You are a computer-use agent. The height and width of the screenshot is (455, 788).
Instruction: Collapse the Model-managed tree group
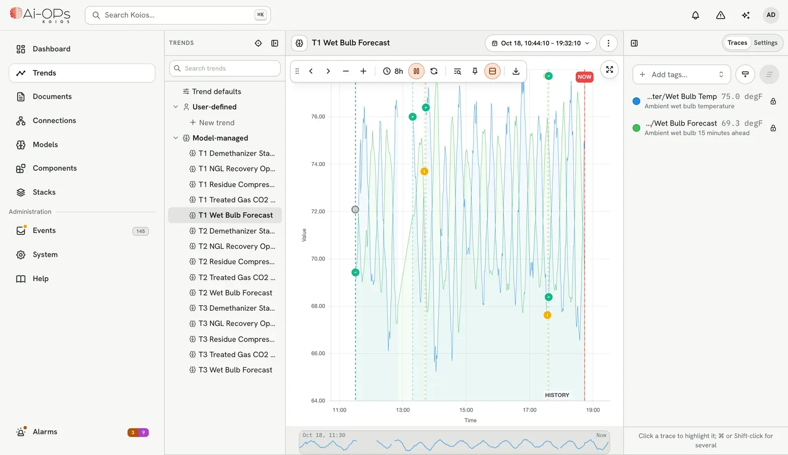tap(175, 138)
